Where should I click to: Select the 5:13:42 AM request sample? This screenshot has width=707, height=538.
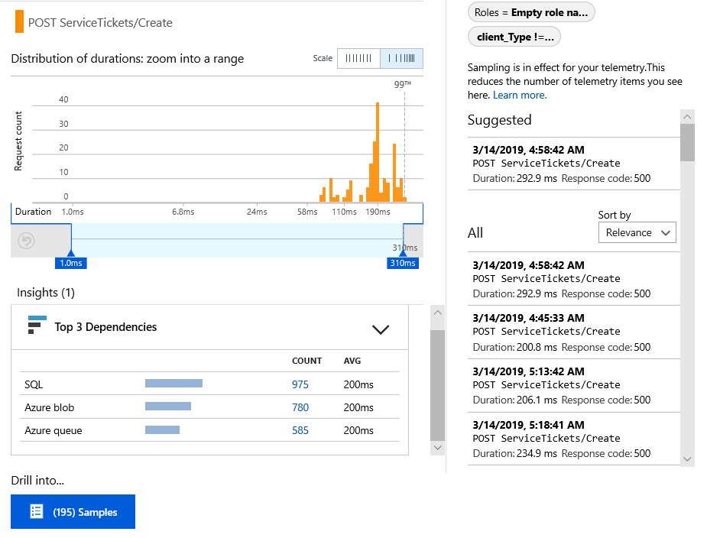point(573,385)
